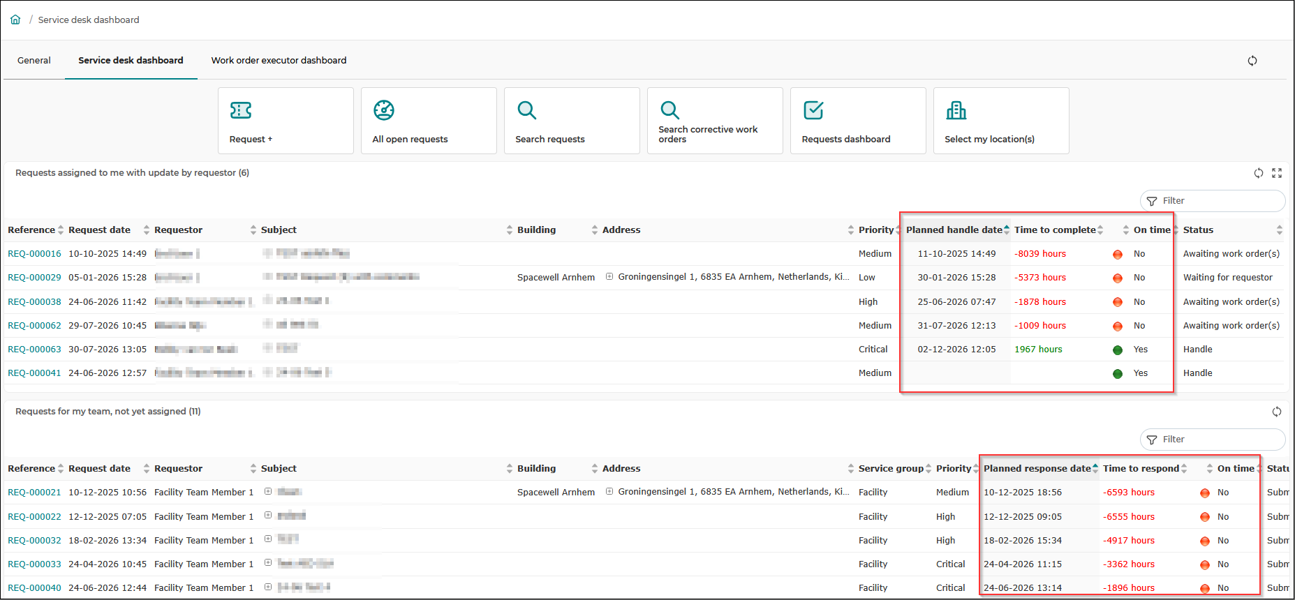1295x600 pixels.
Task: Open request REQ-000016 link
Action: pos(34,254)
